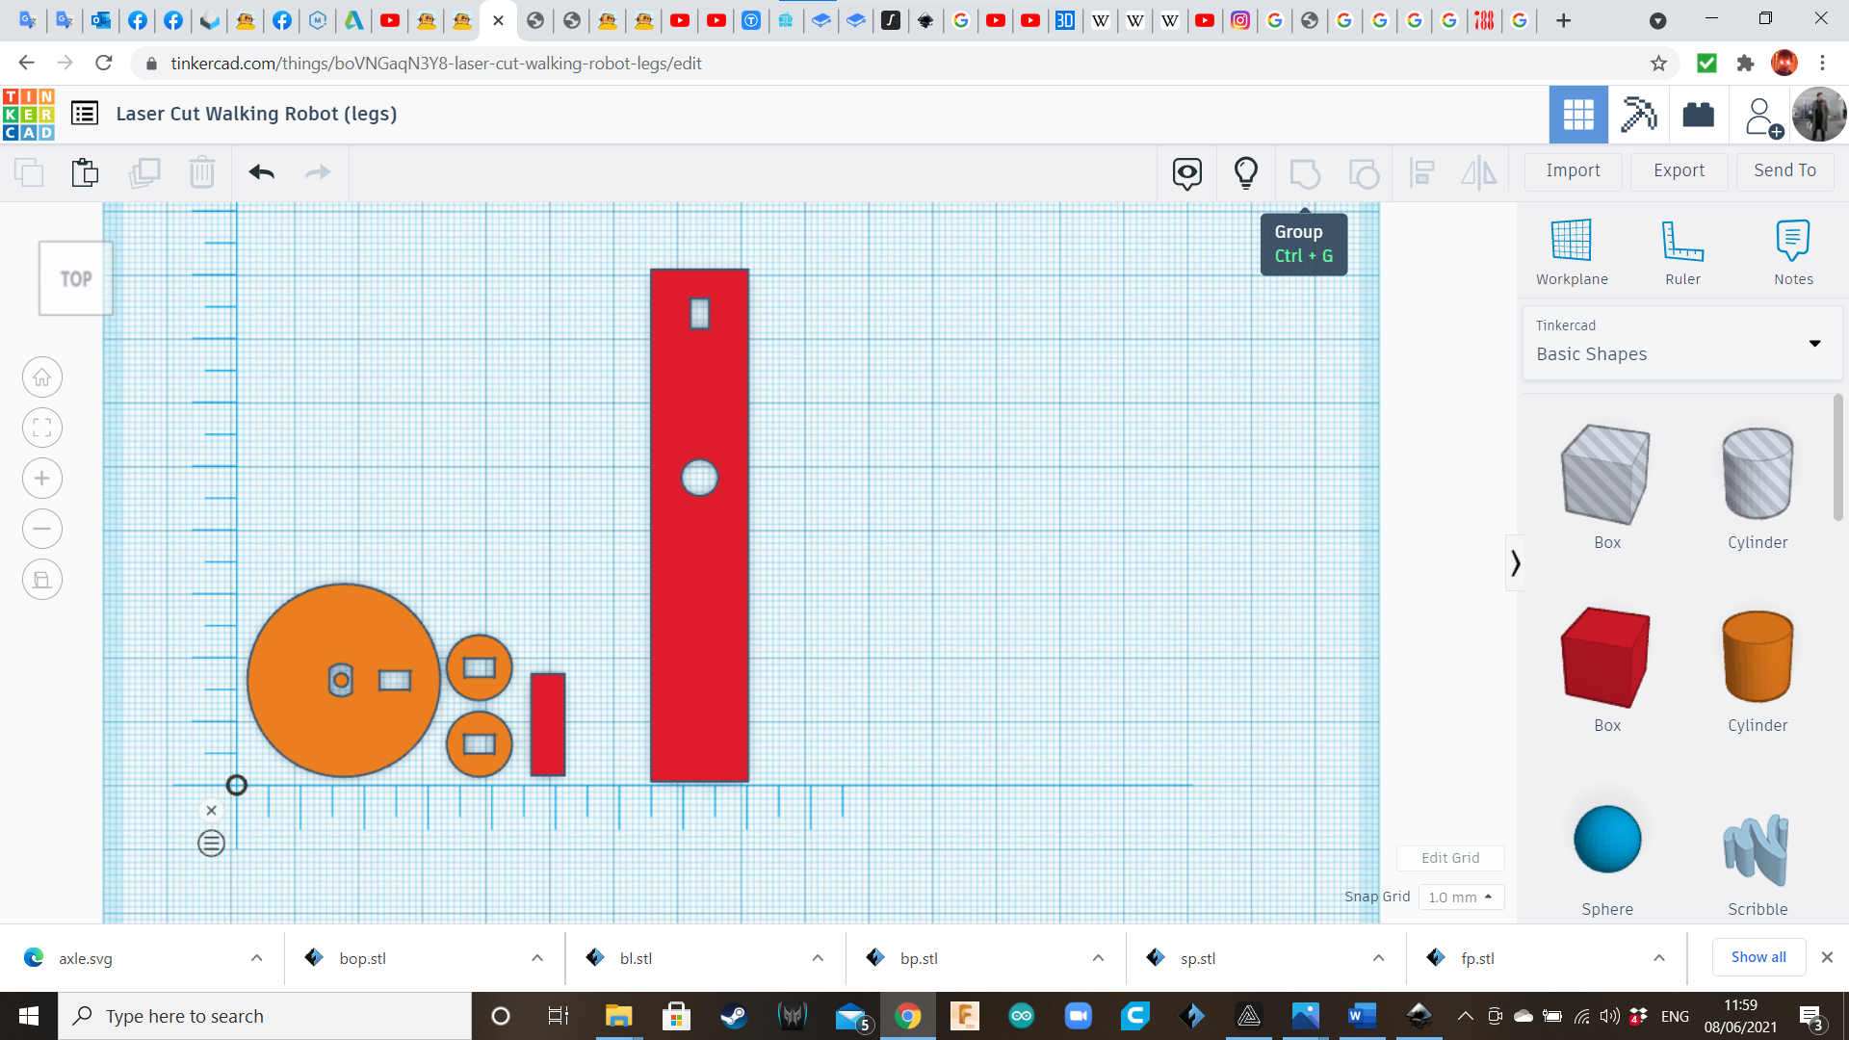The width and height of the screenshot is (1849, 1040).
Task: Expand the Basic Shapes dropdown
Action: tap(1814, 344)
